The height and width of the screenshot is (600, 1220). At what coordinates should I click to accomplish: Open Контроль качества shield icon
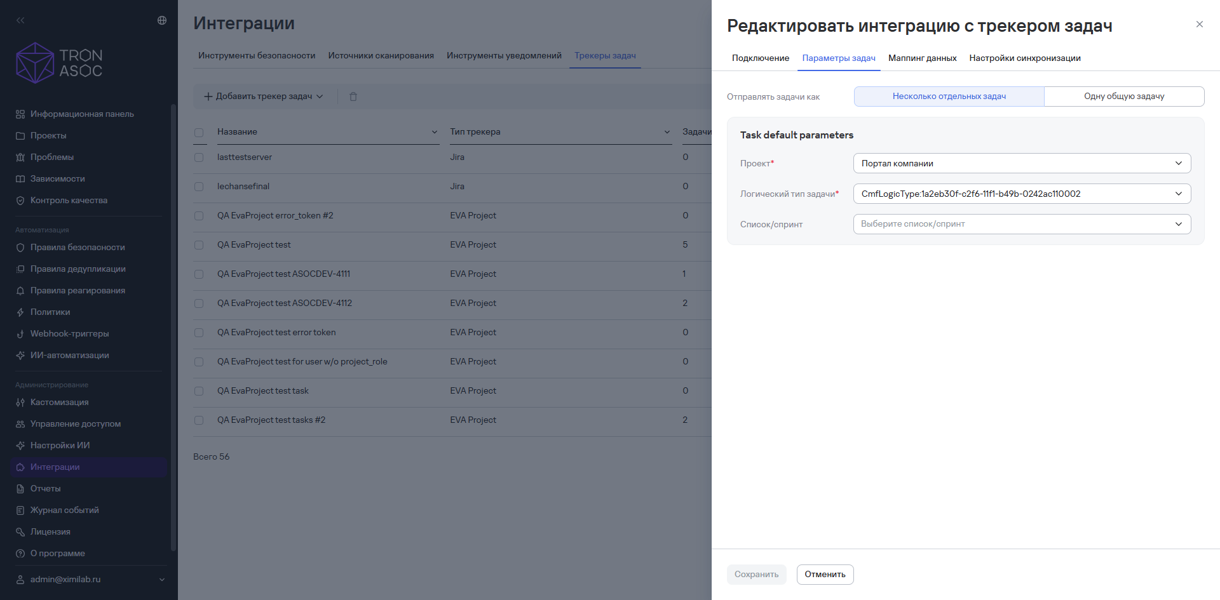20,201
